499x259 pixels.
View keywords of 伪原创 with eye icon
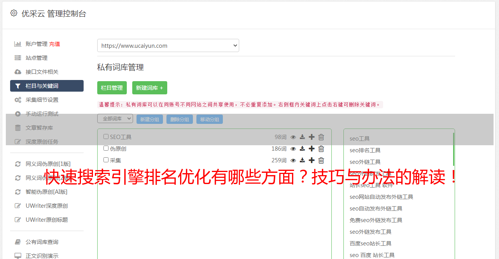(x=293, y=149)
